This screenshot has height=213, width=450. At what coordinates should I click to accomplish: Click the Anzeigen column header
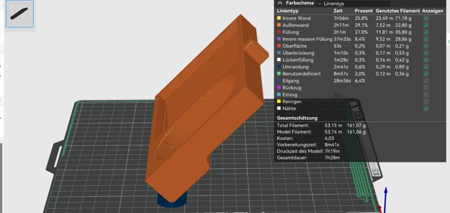point(433,11)
